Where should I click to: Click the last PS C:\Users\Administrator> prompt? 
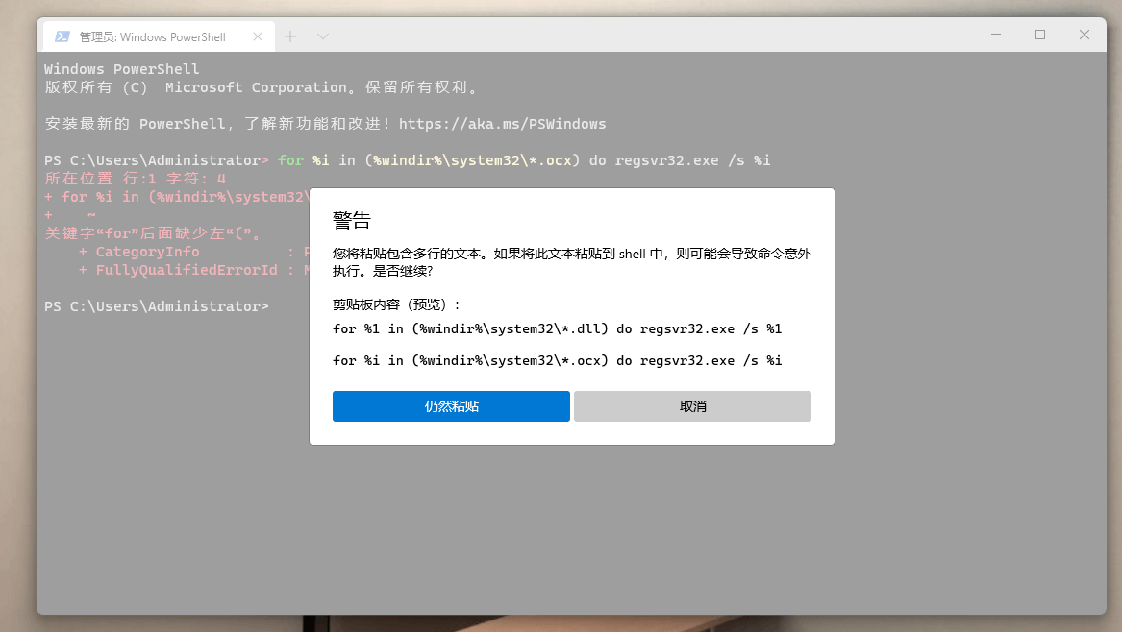[x=156, y=306]
